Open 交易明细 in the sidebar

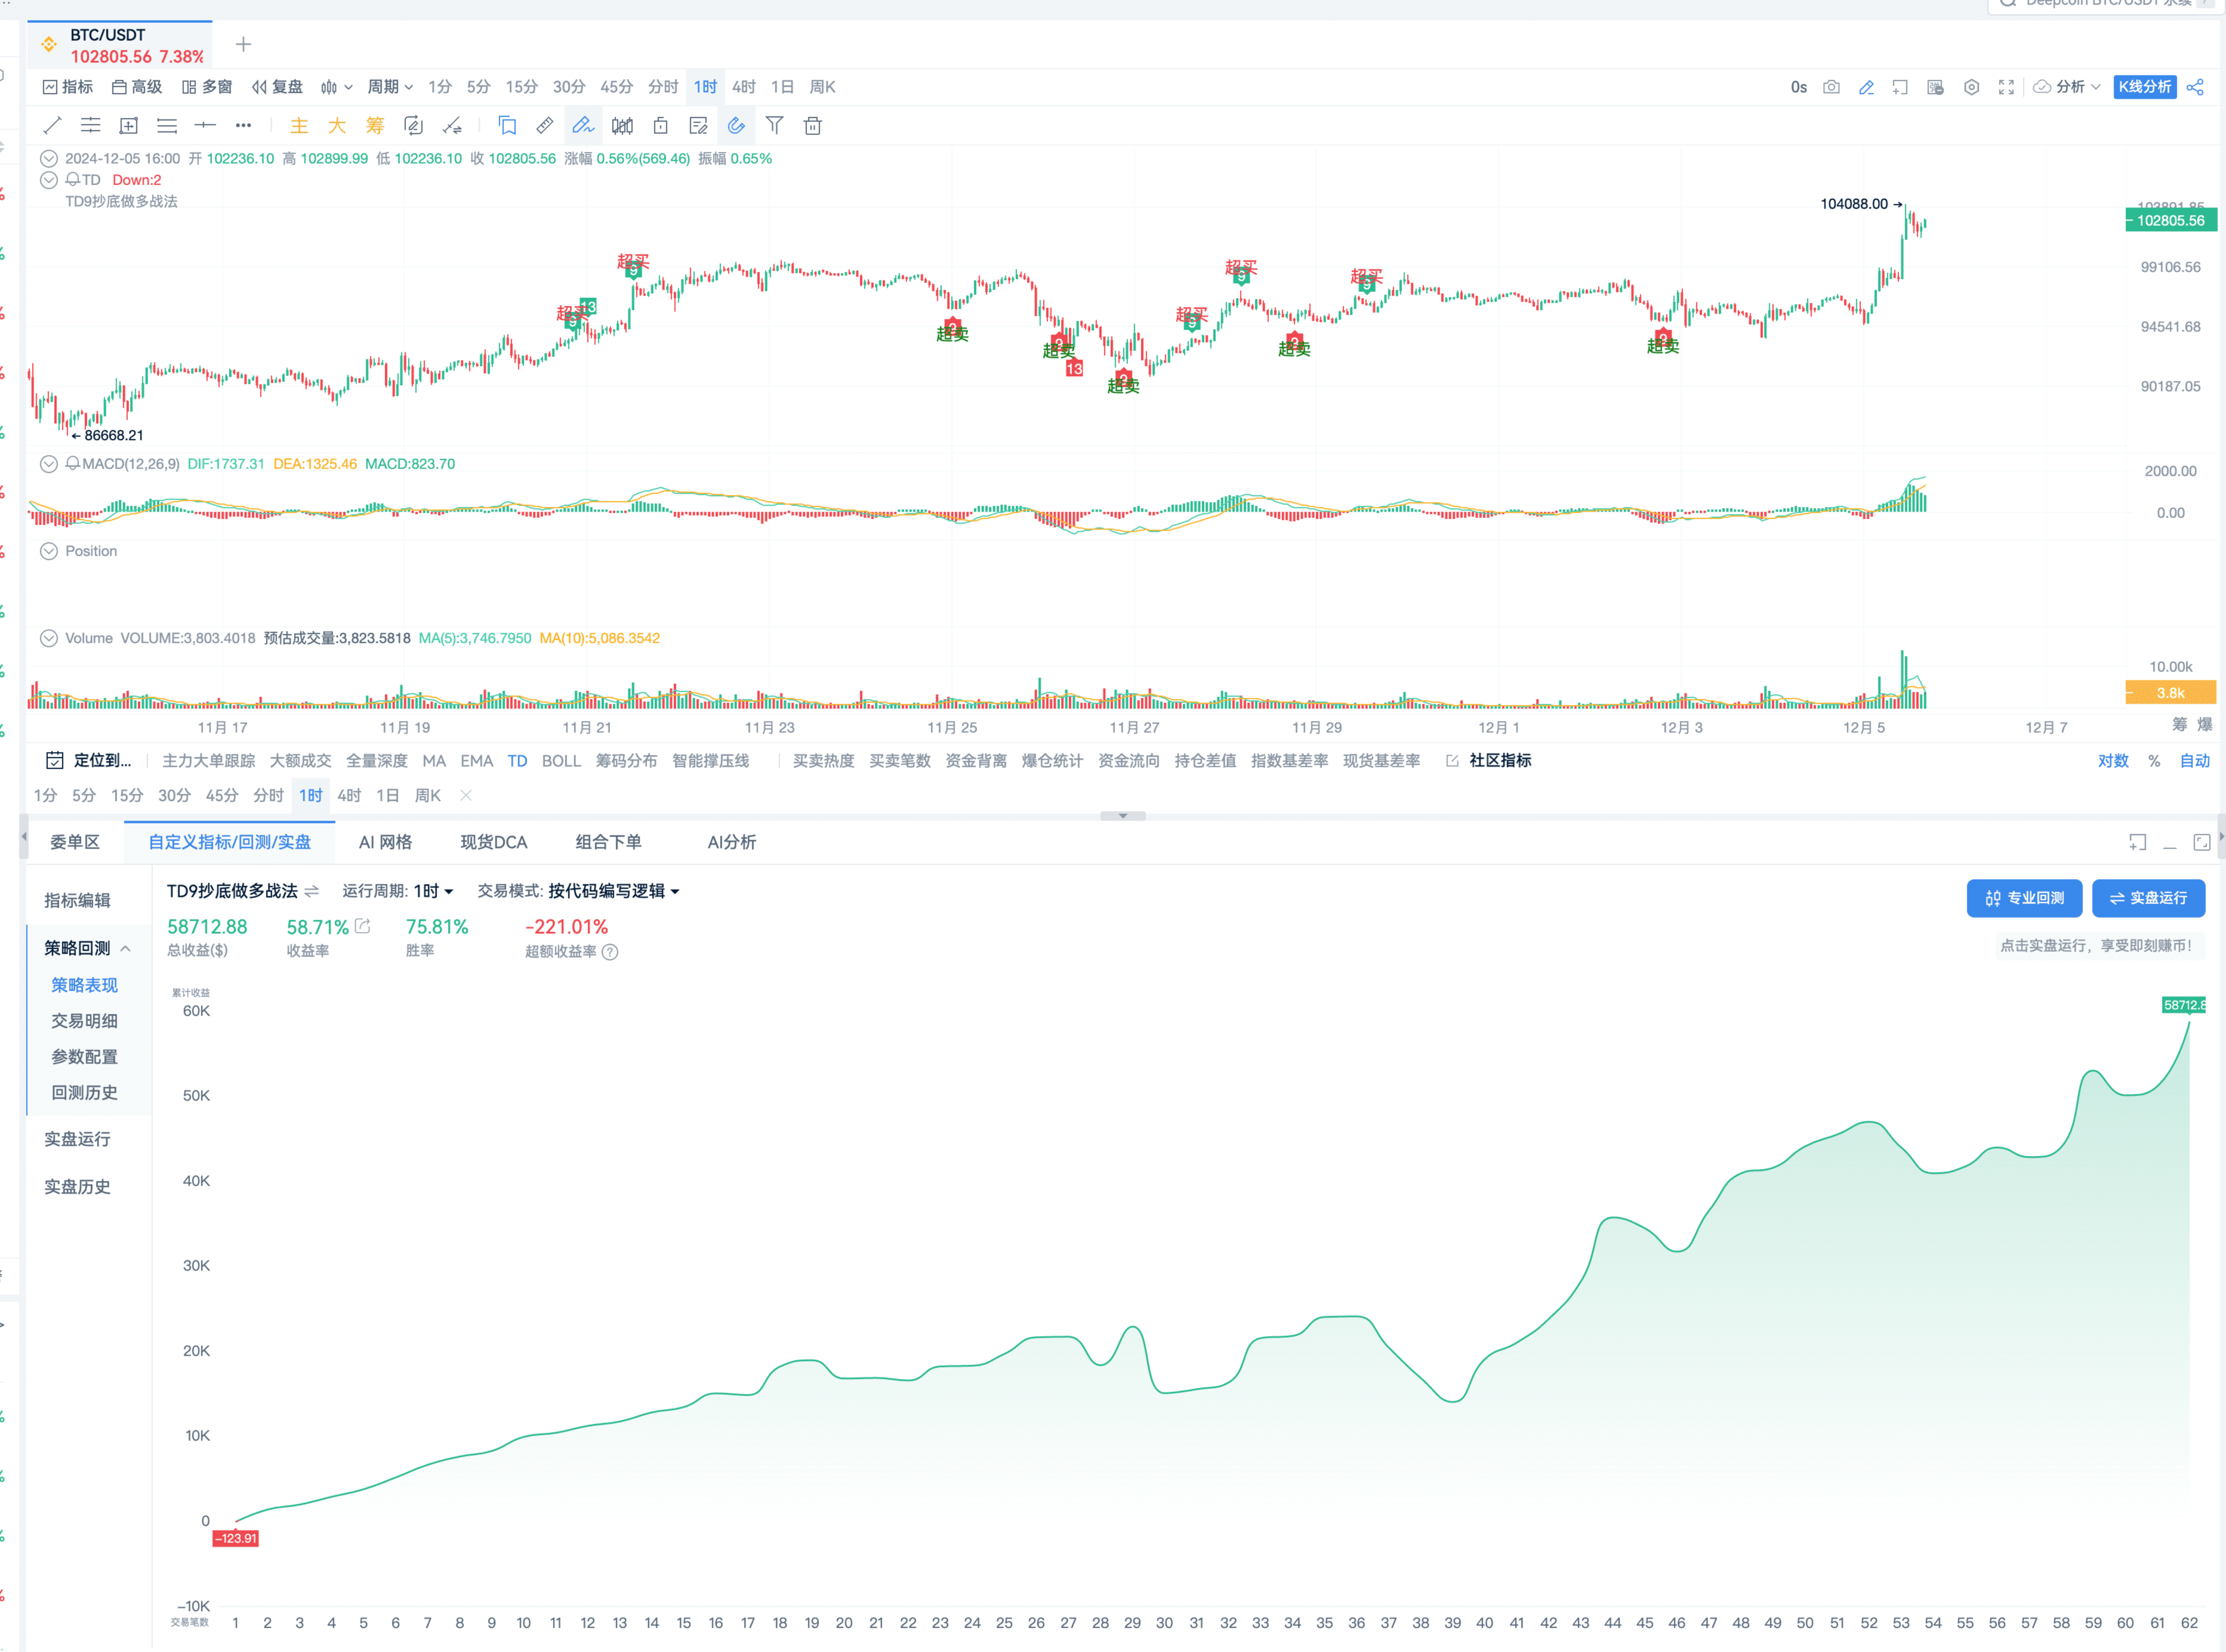tap(84, 1021)
